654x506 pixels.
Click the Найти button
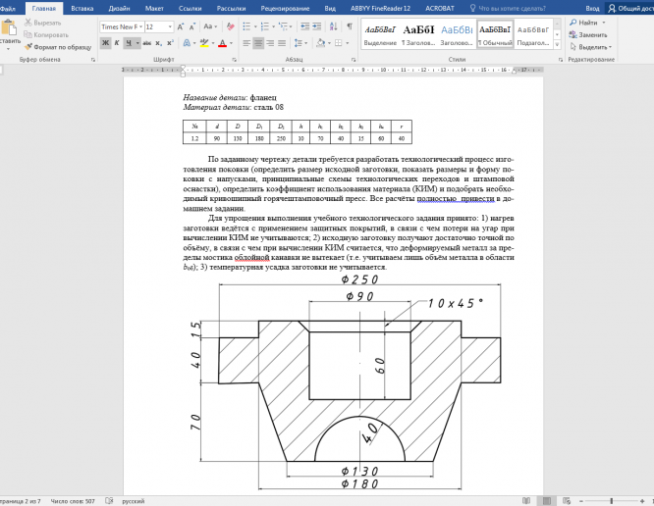click(588, 22)
